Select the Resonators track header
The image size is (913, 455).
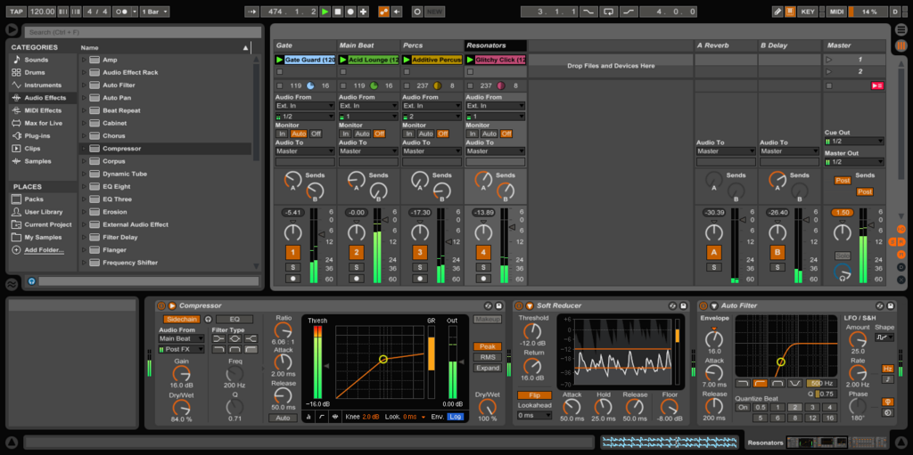(x=496, y=45)
